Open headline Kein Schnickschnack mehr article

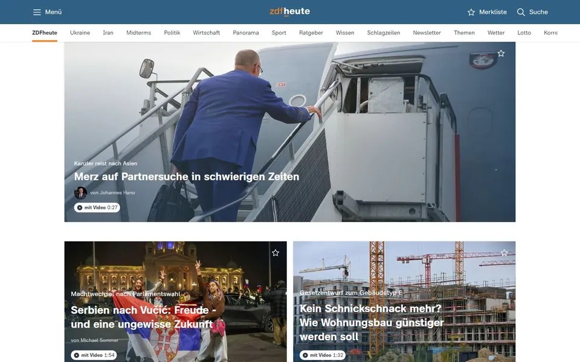[x=372, y=322]
